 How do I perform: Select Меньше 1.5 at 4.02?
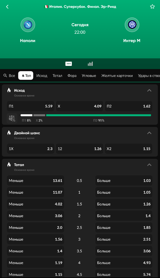[x=35, y=204]
